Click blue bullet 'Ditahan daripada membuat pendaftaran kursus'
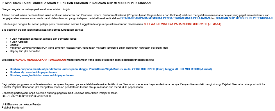Screen dimensions: 275x111 111,69
